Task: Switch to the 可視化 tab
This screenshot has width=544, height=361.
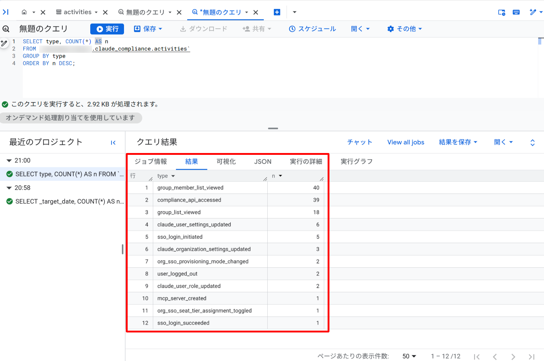Action: [226, 162]
